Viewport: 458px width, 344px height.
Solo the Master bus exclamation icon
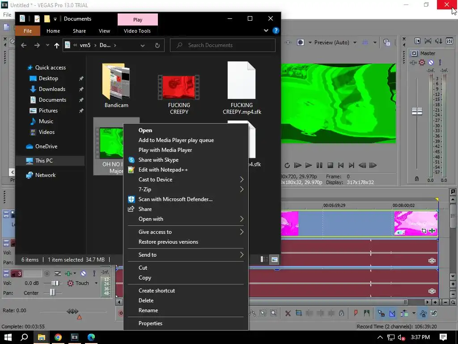[x=440, y=62]
